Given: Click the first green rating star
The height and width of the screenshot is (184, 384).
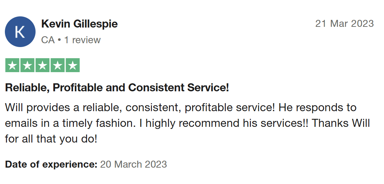Looking at the screenshot, I should (x=12, y=65).
